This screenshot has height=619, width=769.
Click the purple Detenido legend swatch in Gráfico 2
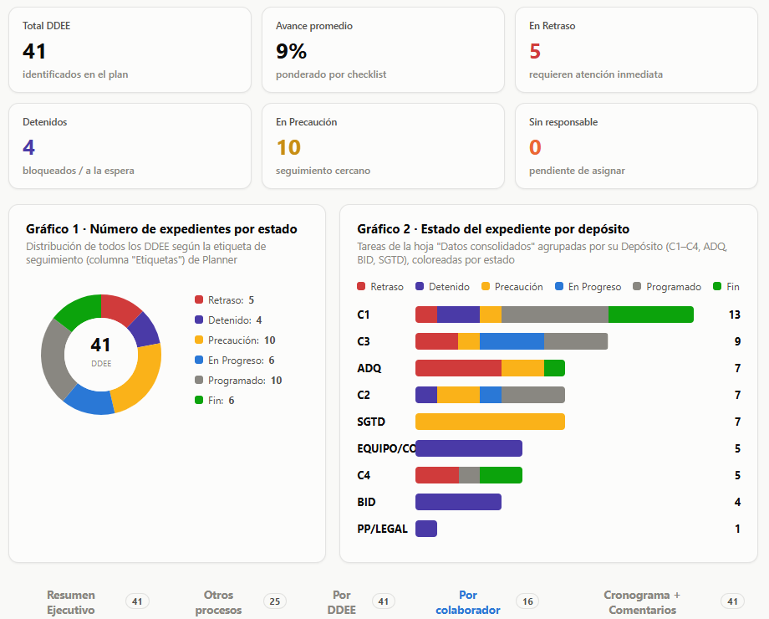click(420, 286)
